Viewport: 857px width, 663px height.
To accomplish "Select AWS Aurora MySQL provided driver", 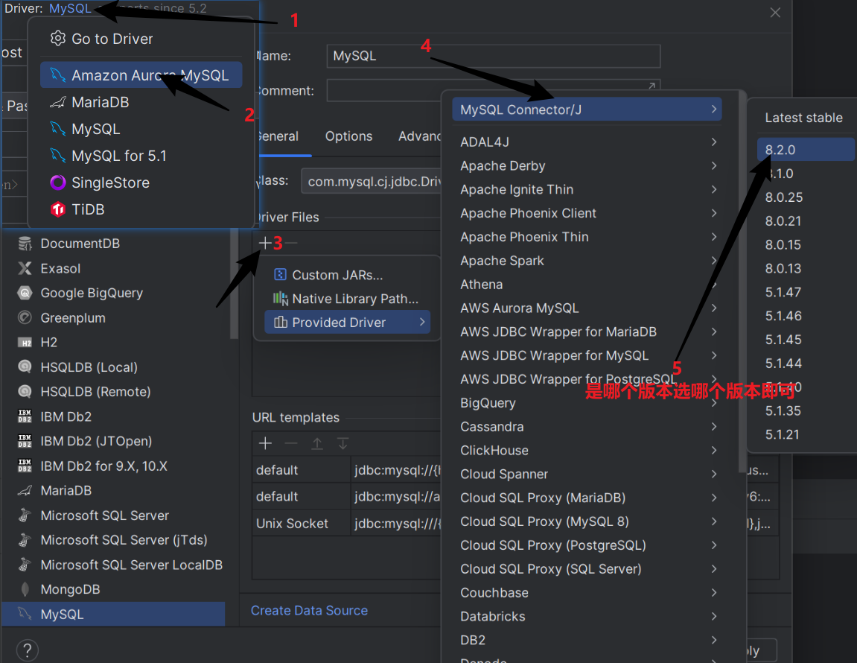I will click(587, 308).
